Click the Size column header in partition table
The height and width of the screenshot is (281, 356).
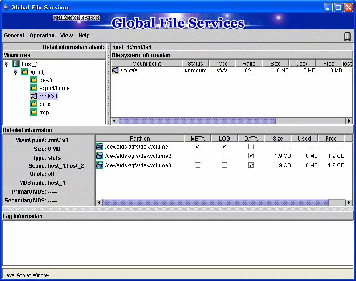pos(278,138)
